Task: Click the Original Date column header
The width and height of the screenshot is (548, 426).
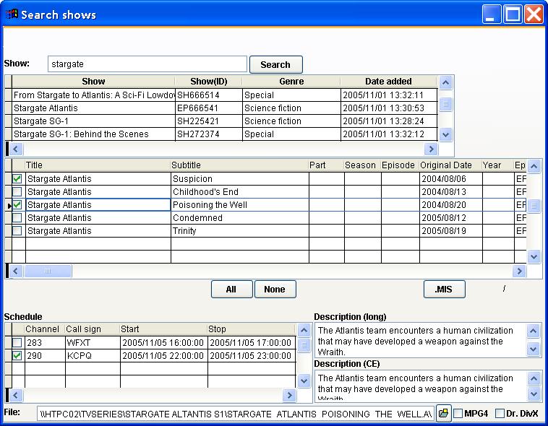Action: click(450, 165)
